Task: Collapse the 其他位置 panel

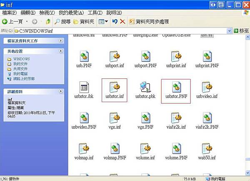Action: pos(61,51)
